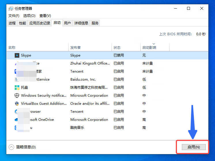Switch to the 详细信息 tab

[81, 23]
